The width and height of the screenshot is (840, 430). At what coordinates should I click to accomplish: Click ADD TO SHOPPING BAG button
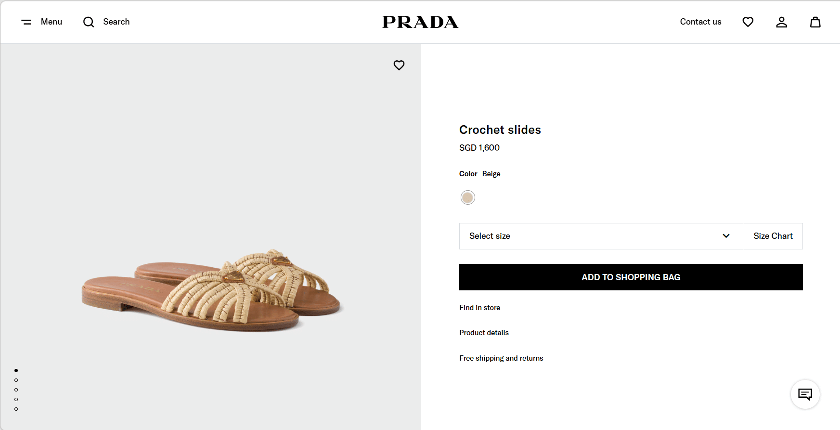tap(631, 277)
